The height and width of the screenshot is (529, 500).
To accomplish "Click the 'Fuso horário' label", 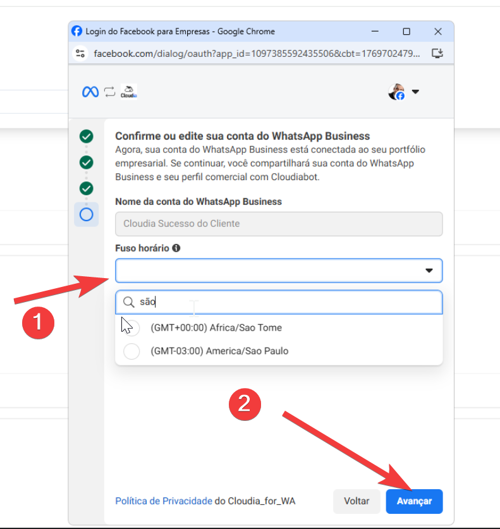I will pos(142,248).
